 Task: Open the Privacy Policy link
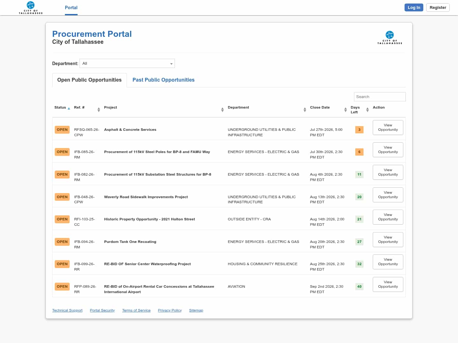coord(170,310)
